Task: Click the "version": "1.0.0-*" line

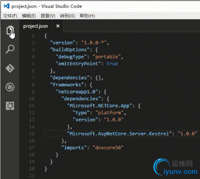Action: 80,43
